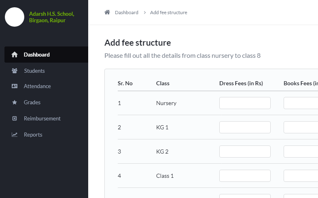Image resolution: width=318 pixels, height=198 pixels.
Task: Click Add fee structure breadcrumb link
Action: [169, 13]
